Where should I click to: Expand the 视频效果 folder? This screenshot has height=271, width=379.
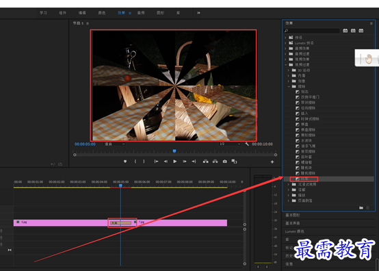click(285, 60)
